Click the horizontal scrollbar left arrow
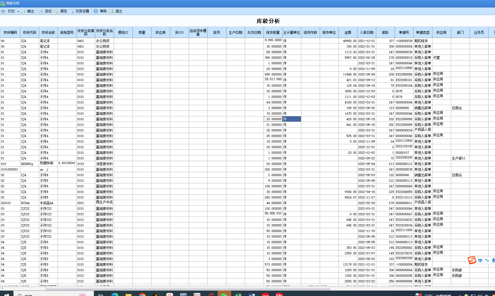The height and width of the screenshot is (296, 495). coord(2,288)
